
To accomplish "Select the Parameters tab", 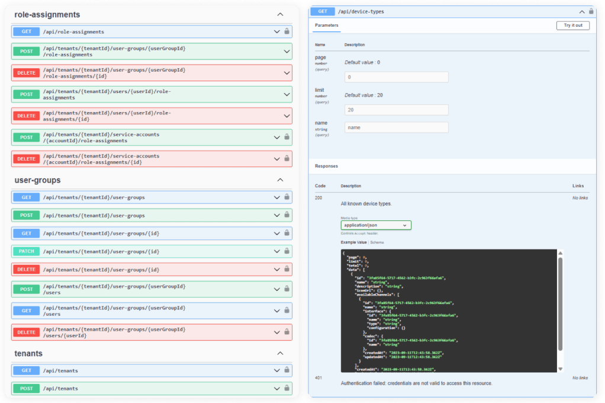I will (x=326, y=25).
